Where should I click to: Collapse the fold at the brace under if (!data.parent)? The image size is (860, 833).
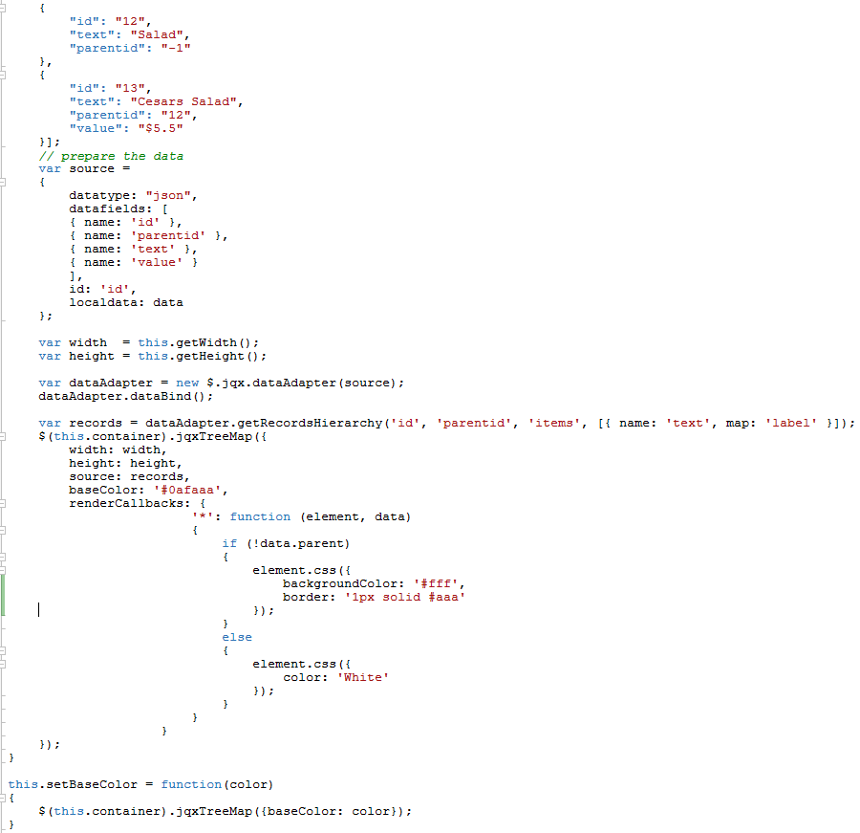click(2, 557)
